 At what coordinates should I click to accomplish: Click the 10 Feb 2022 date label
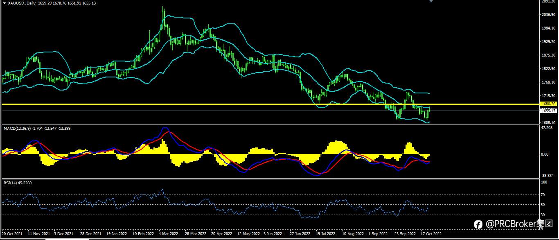(x=143, y=234)
